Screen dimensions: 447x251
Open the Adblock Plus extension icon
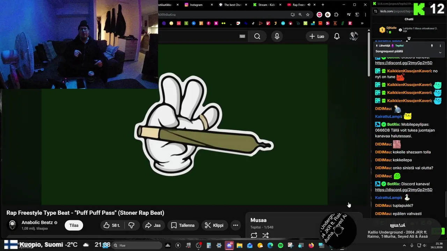click(319, 15)
